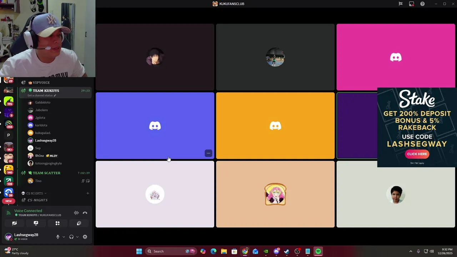457x257 pixels.
Task: Open the weather widget showing 27°C
Action: pyautogui.click(x=16, y=251)
